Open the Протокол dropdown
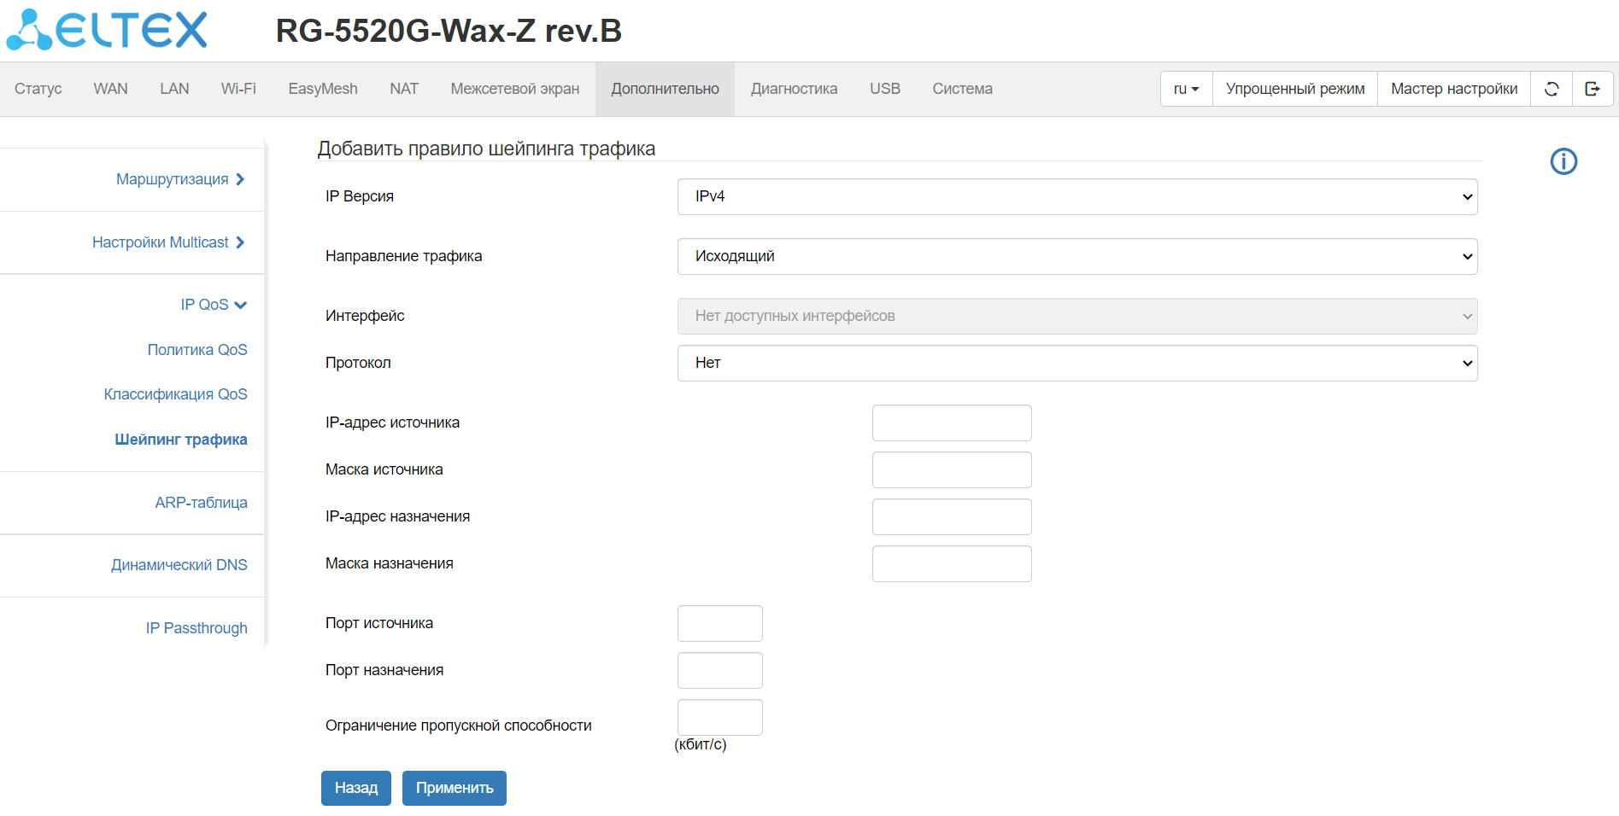Viewport: 1619px width, 816px height. pyautogui.click(x=1076, y=363)
